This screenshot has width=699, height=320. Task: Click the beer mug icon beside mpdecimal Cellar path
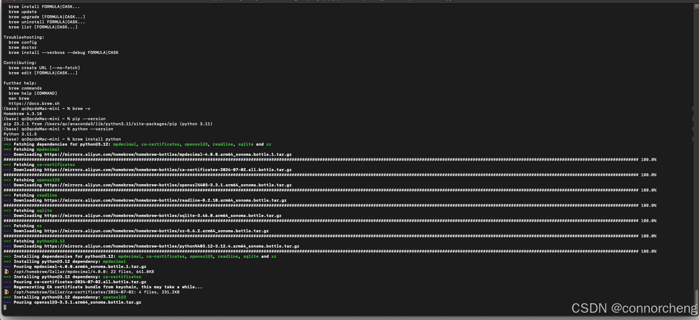coord(6,272)
